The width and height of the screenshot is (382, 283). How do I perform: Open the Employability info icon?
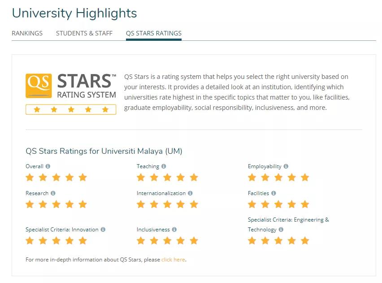(x=286, y=166)
